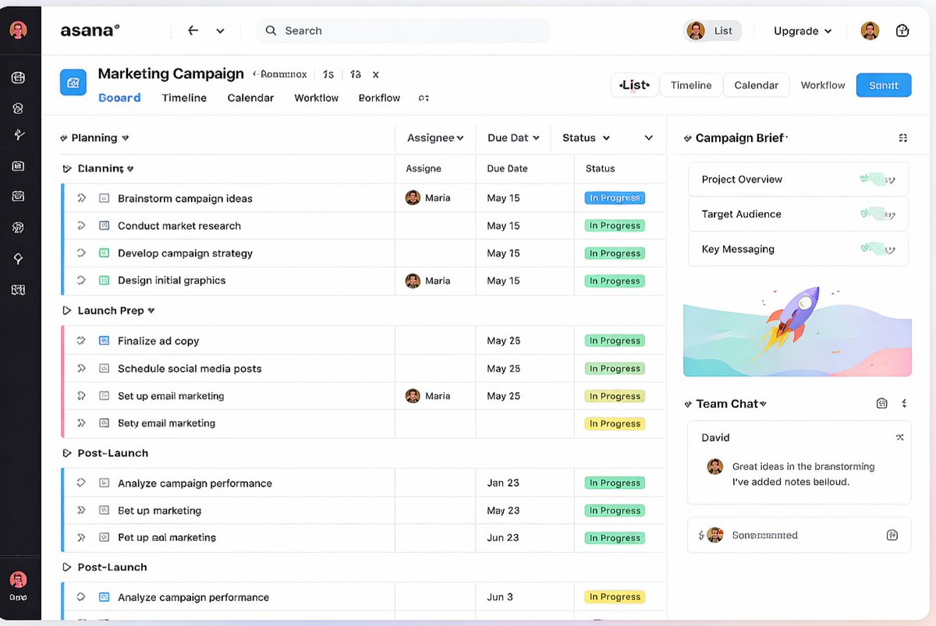Click David's avatar in Team Chat message
The height and width of the screenshot is (626, 936).
tap(714, 466)
